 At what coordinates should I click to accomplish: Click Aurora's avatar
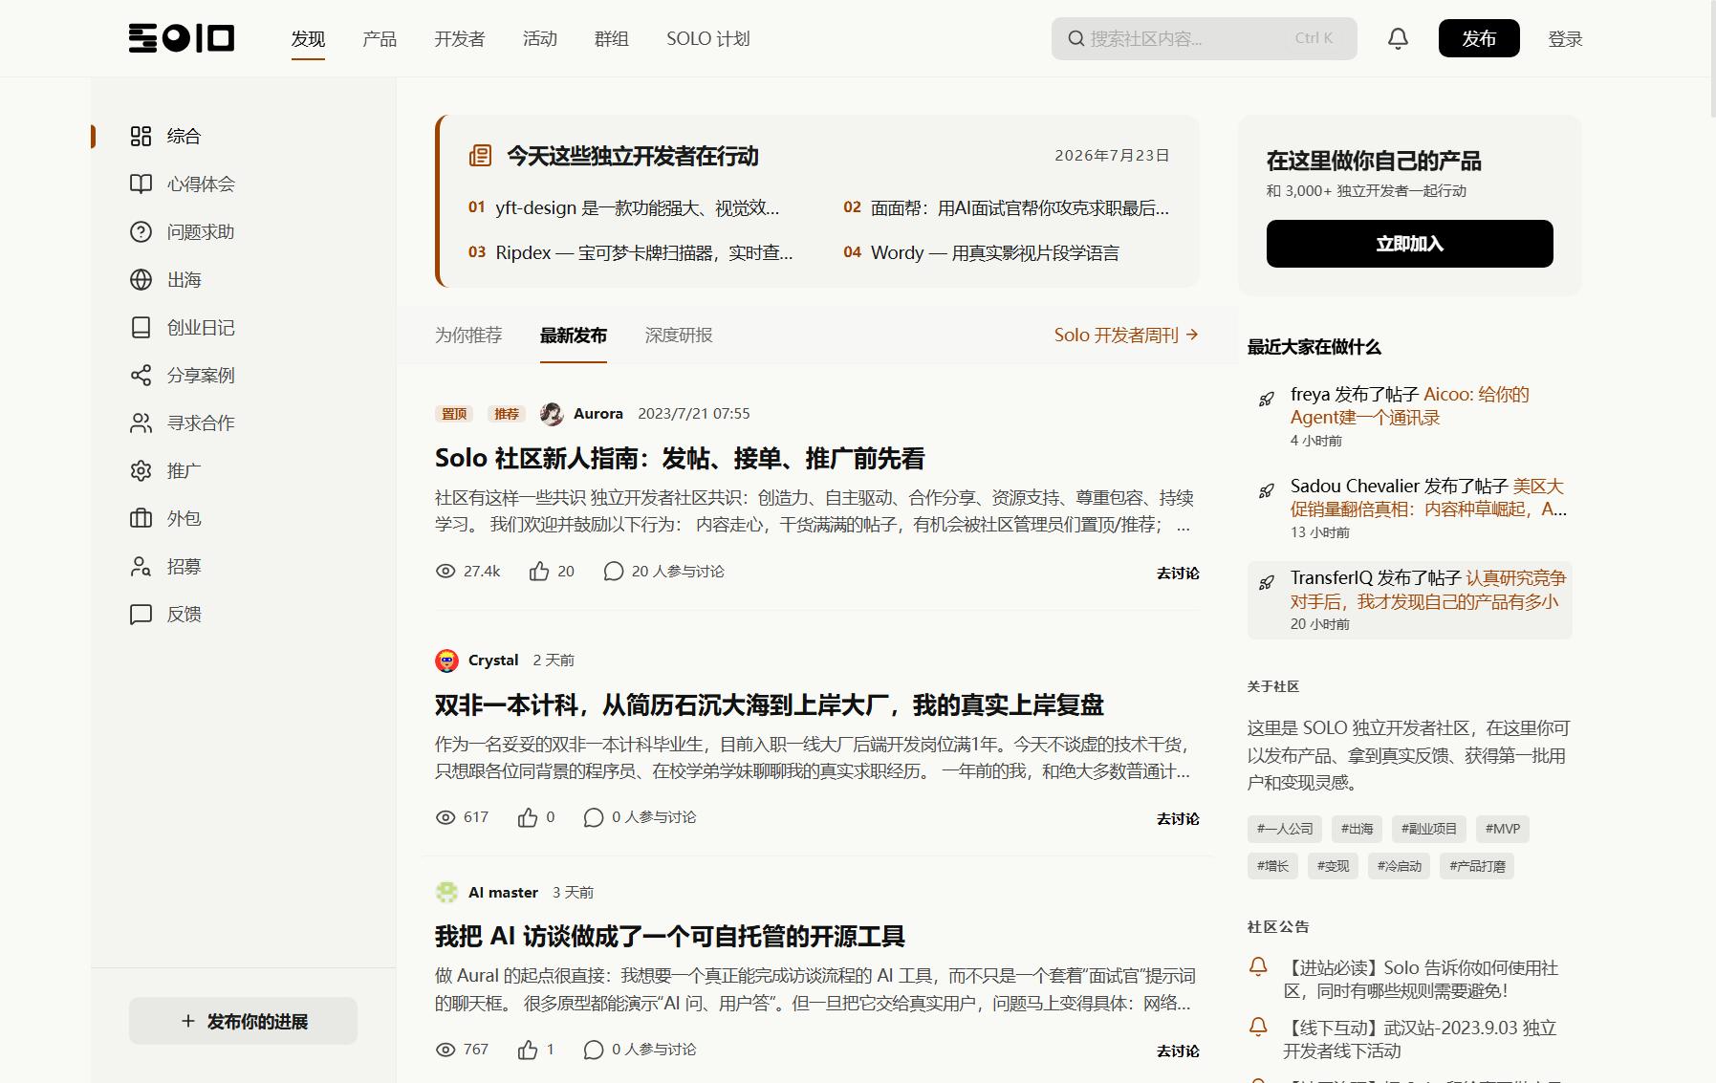click(x=552, y=413)
